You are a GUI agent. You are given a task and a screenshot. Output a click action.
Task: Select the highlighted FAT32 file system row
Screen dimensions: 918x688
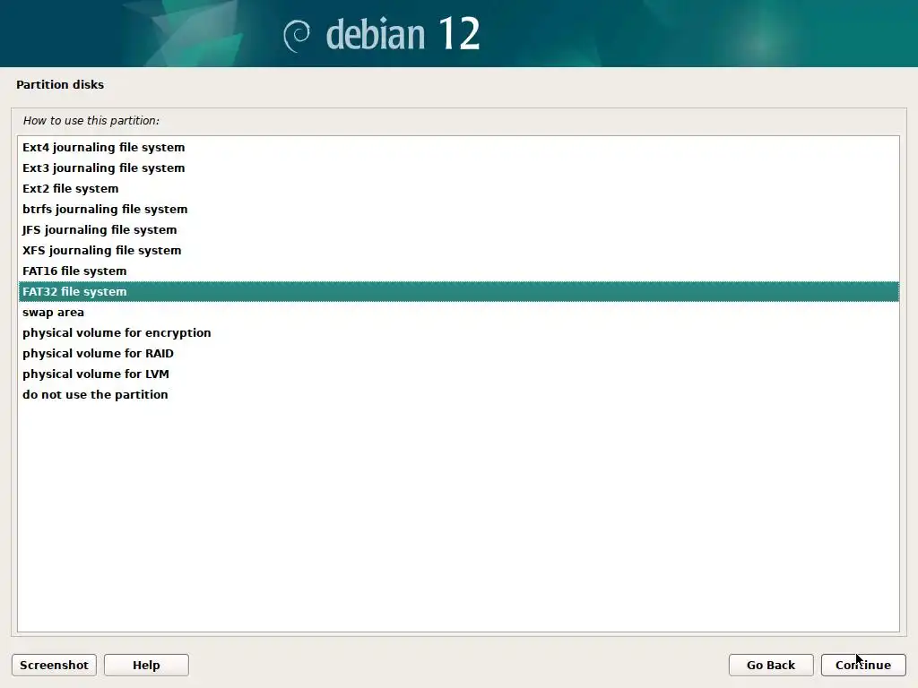[458, 291]
